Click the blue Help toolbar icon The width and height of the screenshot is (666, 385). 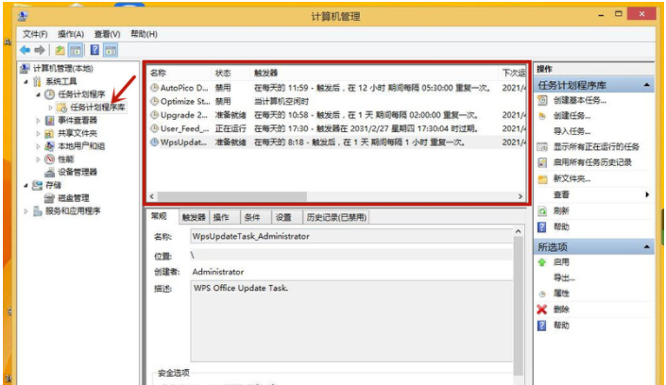pos(94,49)
